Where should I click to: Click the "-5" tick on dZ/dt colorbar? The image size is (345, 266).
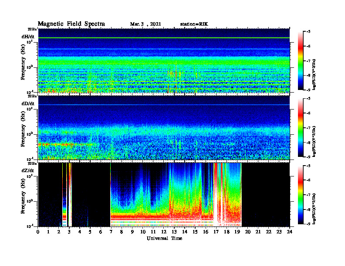coord(308,166)
